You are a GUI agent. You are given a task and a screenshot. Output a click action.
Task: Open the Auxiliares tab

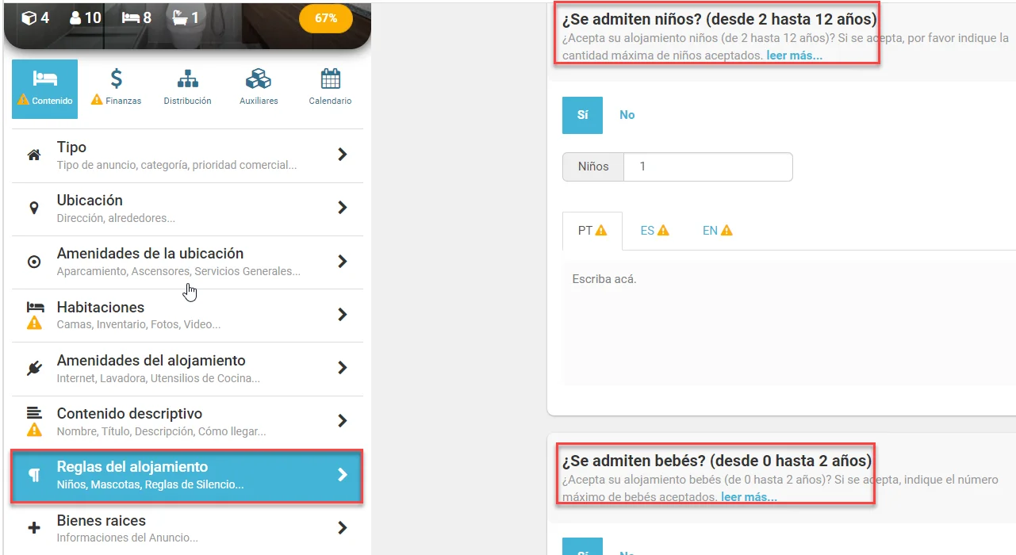pos(259,89)
